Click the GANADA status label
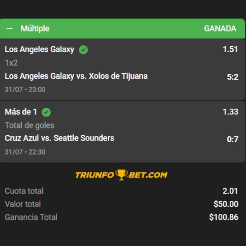This screenshot has width=246, height=246. [x=220, y=29]
